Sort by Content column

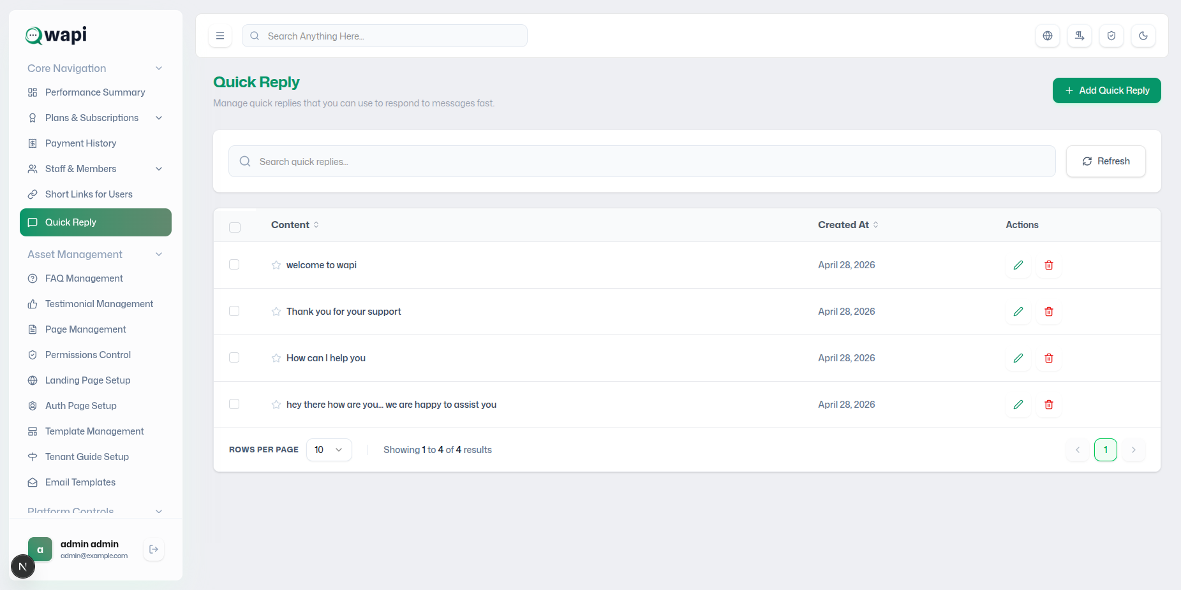(295, 225)
